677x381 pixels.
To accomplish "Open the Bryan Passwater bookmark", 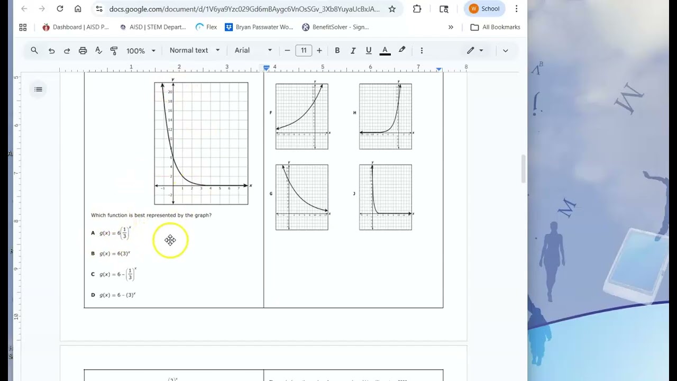I will point(259,27).
